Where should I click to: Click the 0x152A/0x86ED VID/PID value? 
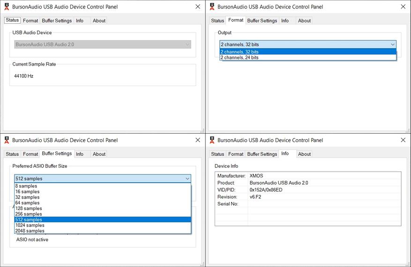click(x=266, y=190)
